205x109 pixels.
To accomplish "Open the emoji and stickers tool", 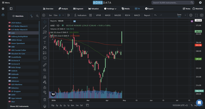I will [x=45, y=58].
